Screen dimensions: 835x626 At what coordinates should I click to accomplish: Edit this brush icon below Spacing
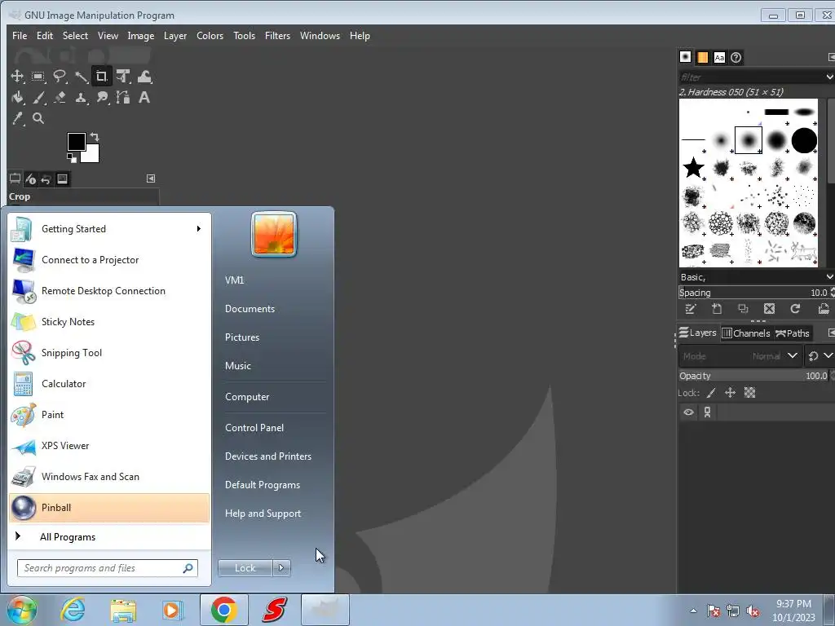[690, 309]
